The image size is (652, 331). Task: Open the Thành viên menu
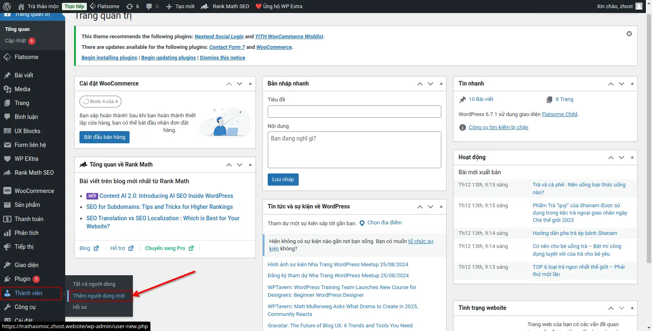point(31,293)
